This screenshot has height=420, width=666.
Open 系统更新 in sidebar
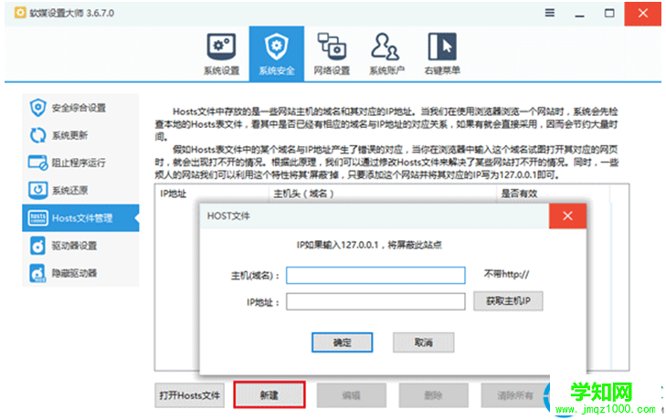pyautogui.click(x=80, y=135)
